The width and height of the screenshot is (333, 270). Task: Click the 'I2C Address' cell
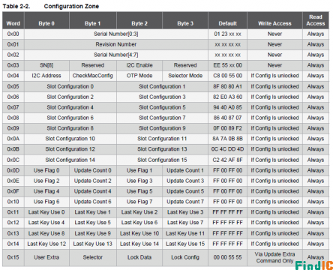(46, 76)
